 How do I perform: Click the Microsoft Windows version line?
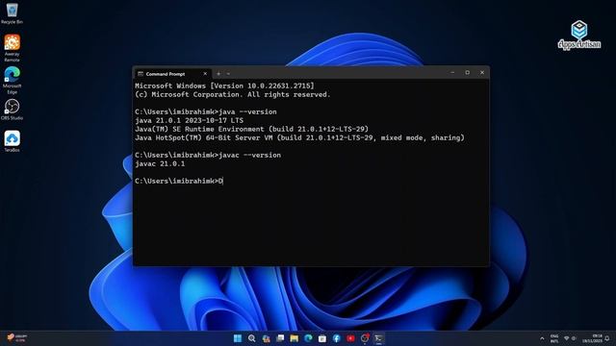point(224,86)
